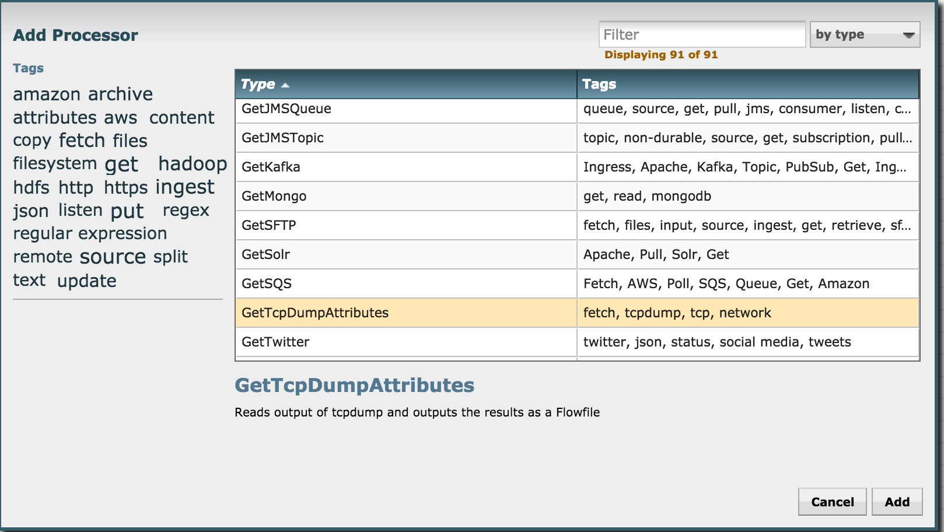Open the 'by type' filter dropdown

pos(864,34)
